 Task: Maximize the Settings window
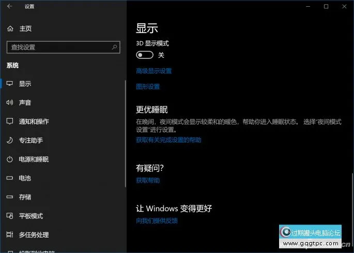[x=326, y=6]
